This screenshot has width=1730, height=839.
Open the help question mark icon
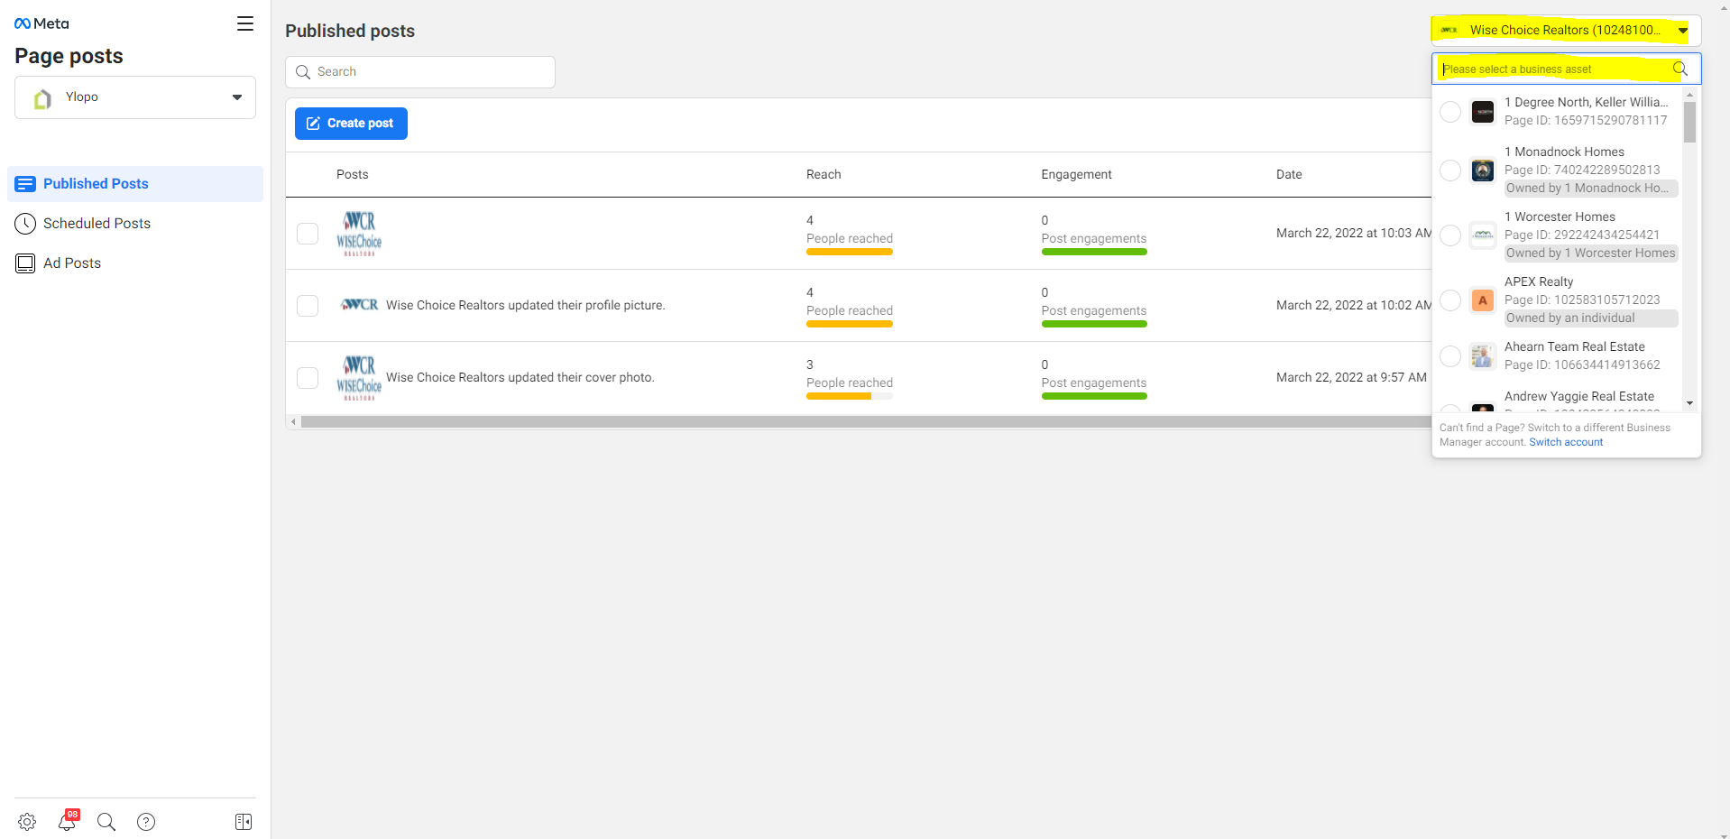click(x=146, y=822)
